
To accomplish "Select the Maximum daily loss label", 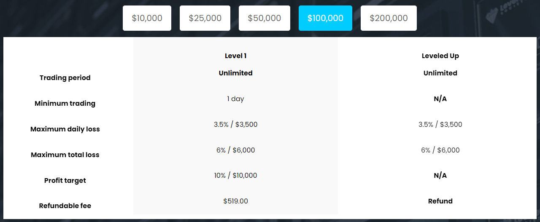I will click(65, 129).
